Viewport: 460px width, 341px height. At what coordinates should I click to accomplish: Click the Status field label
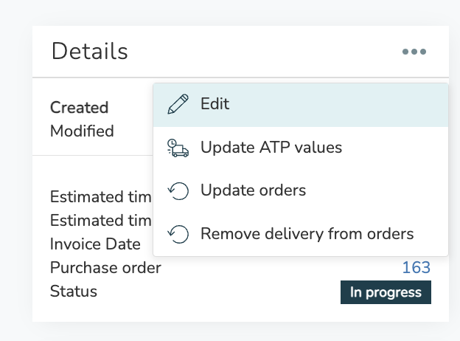click(73, 292)
